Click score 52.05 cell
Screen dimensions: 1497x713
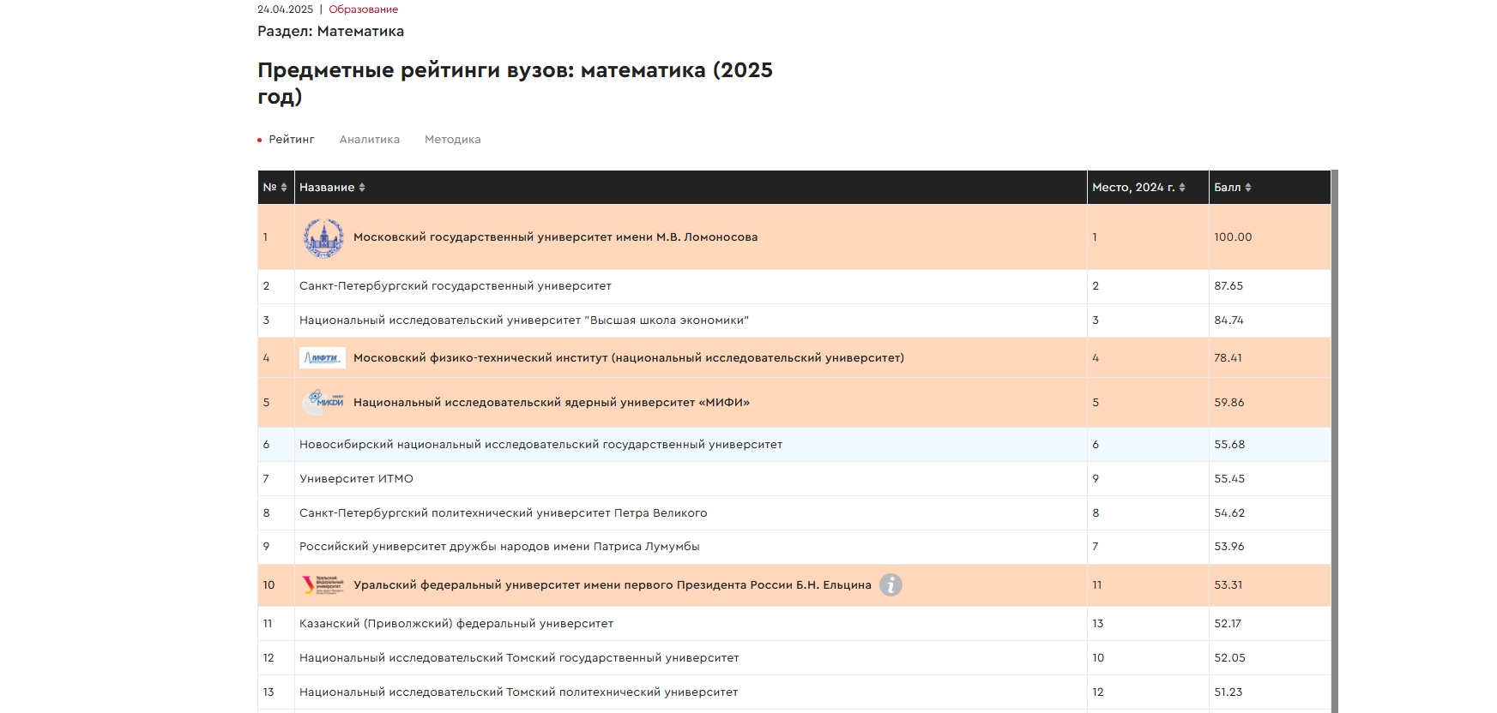coord(1270,658)
